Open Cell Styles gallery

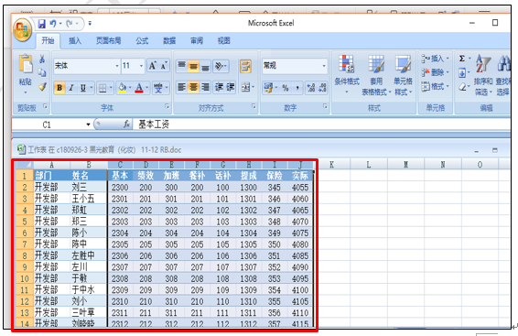(403, 75)
